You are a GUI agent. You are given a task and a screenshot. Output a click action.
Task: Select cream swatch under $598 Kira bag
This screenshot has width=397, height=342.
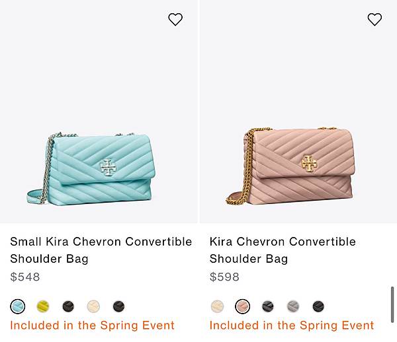click(217, 306)
